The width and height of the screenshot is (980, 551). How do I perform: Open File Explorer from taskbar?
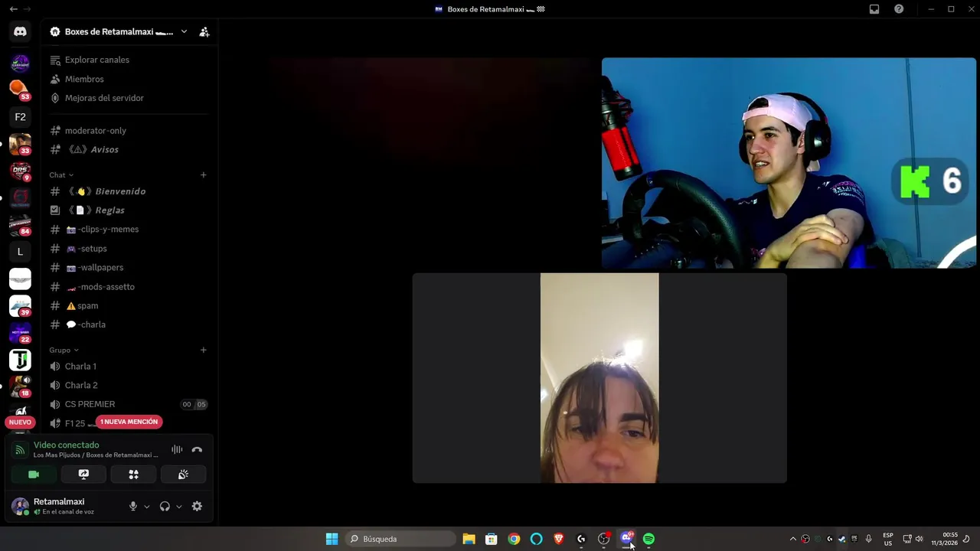(x=469, y=539)
